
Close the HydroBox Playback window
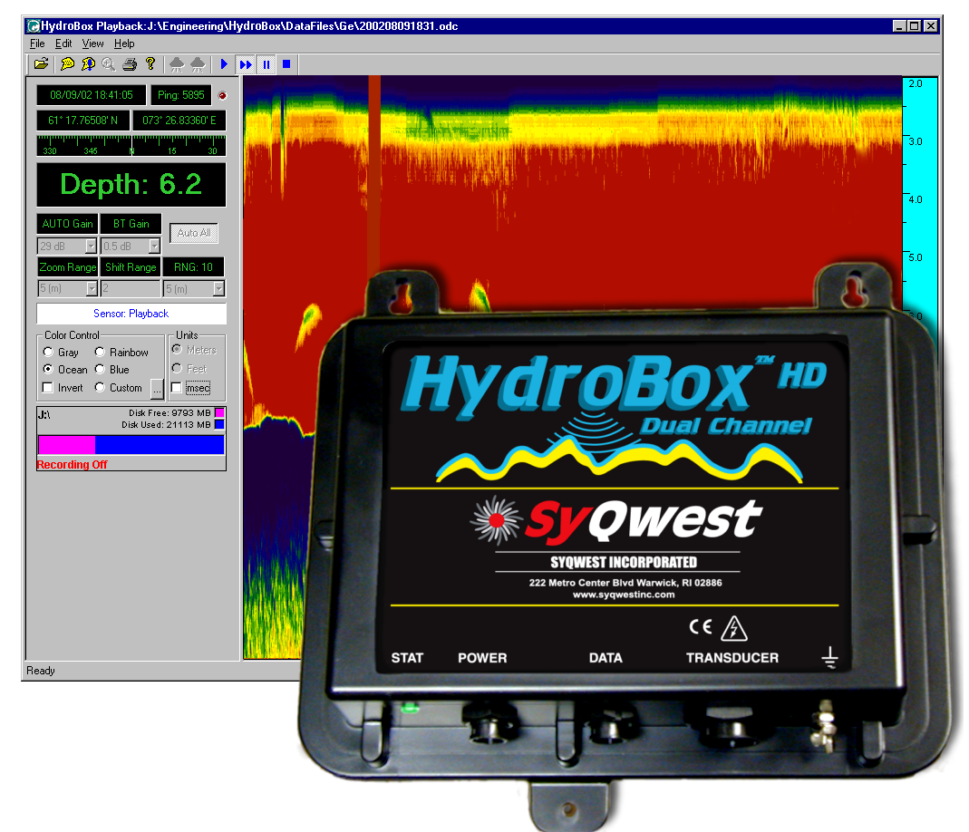(x=931, y=26)
